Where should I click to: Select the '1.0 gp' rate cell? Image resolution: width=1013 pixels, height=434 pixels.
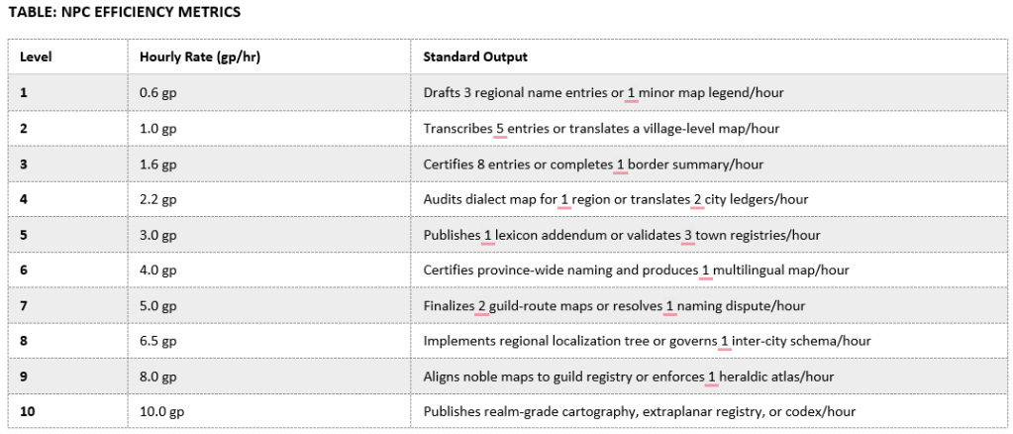[x=158, y=128]
